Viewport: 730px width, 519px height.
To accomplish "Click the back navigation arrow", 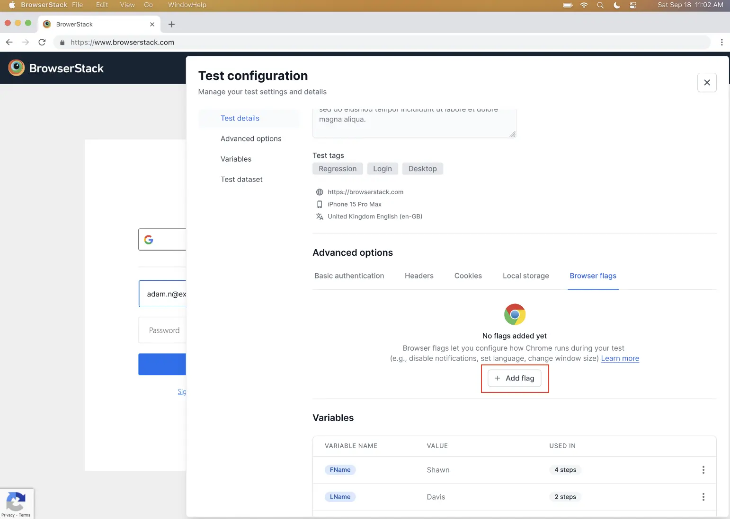I will point(9,42).
